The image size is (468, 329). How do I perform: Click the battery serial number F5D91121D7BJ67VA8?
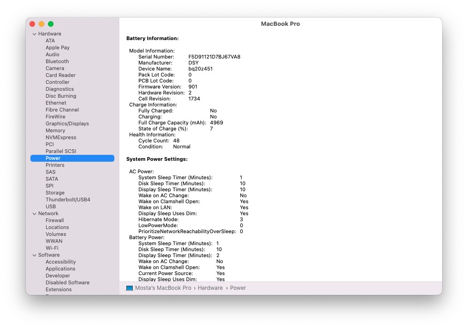point(214,57)
